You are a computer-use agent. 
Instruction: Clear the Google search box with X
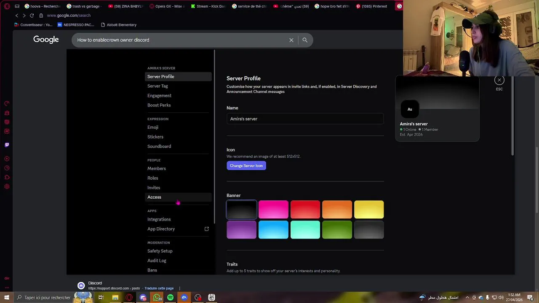(291, 40)
